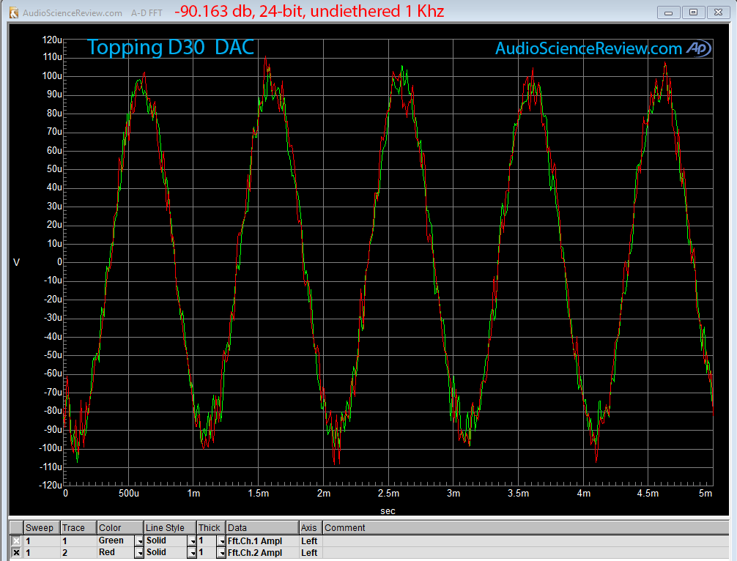Image resolution: width=737 pixels, height=561 pixels.
Task: Click the A-D FFT window title text
Action: pyautogui.click(x=147, y=13)
